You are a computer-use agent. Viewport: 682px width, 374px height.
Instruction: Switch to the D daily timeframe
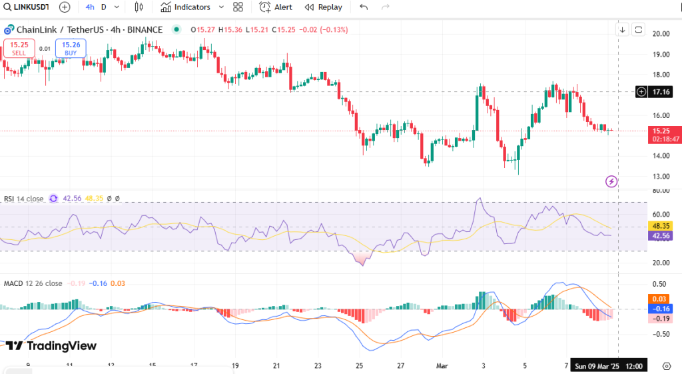[103, 7]
